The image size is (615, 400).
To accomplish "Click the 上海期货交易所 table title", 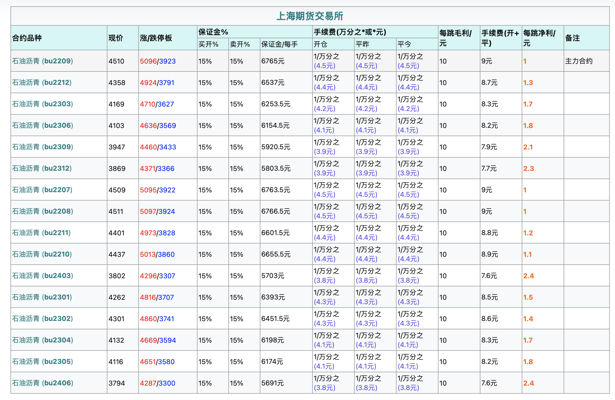I will tap(310, 16).
